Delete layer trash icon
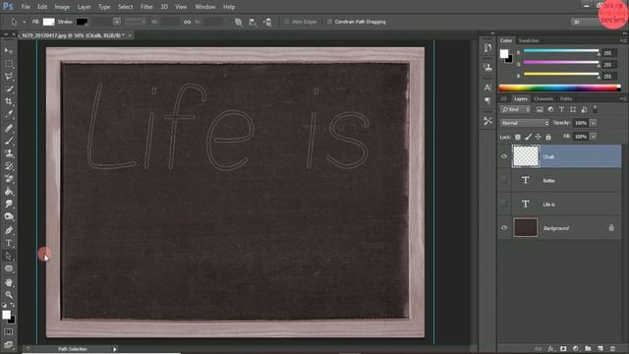The width and height of the screenshot is (629, 354). (612, 349)
